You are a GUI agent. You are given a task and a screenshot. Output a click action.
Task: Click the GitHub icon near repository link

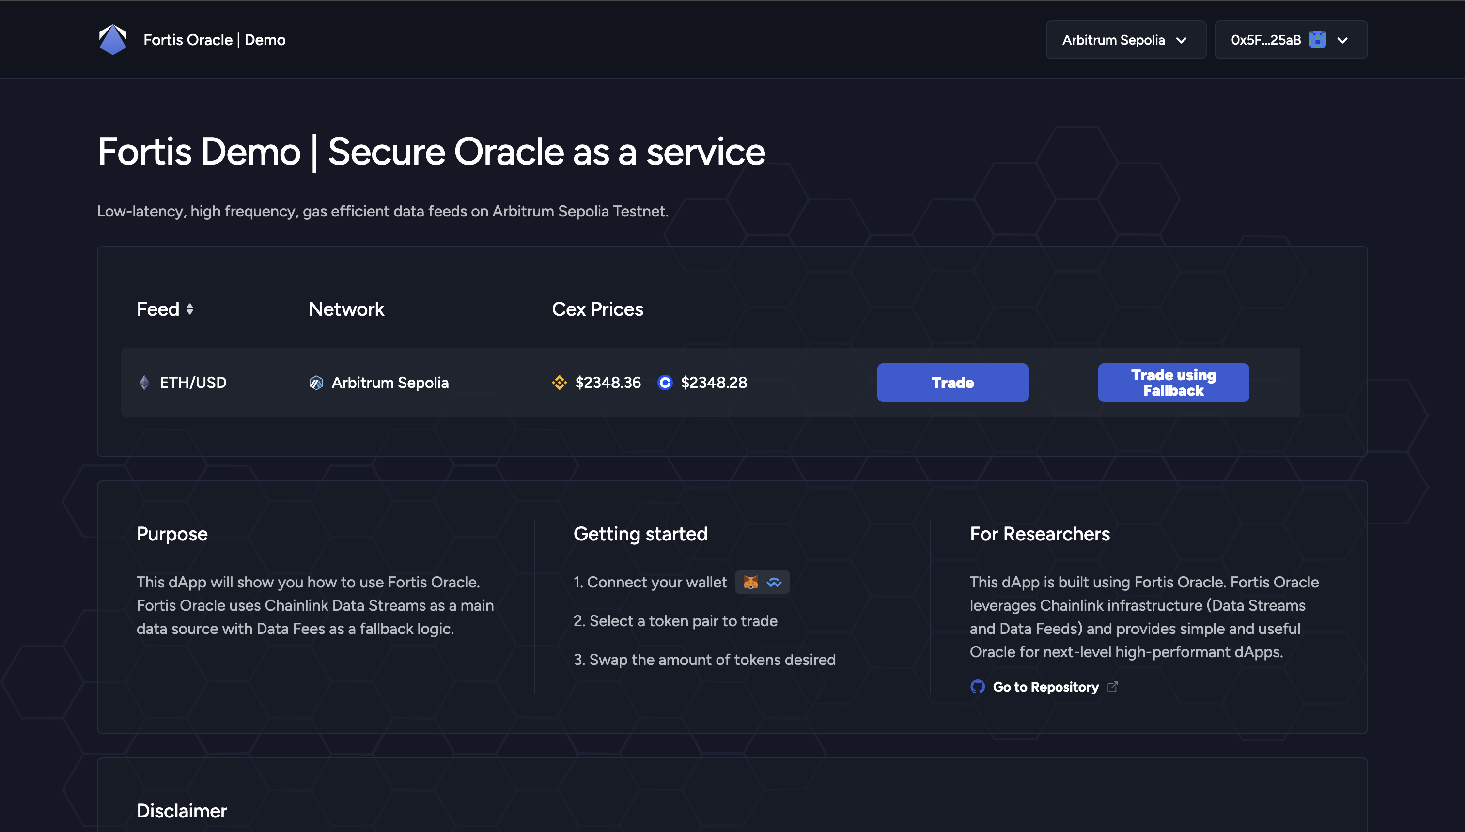click(978, 686)
